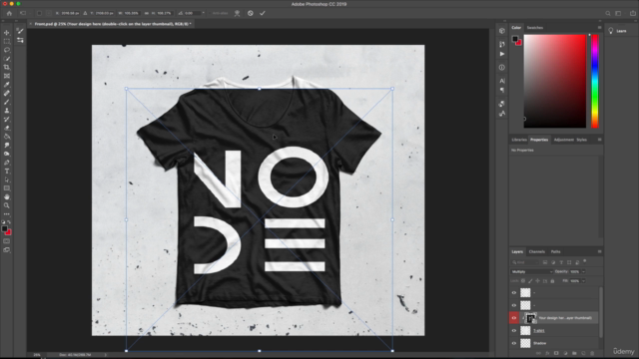
Task: Open the Opacity slider dropdown arrow
Action: (583, 271)
